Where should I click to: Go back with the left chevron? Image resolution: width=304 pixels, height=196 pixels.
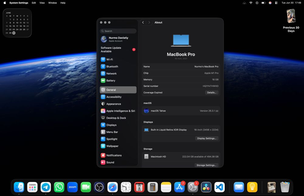point(143,22)
